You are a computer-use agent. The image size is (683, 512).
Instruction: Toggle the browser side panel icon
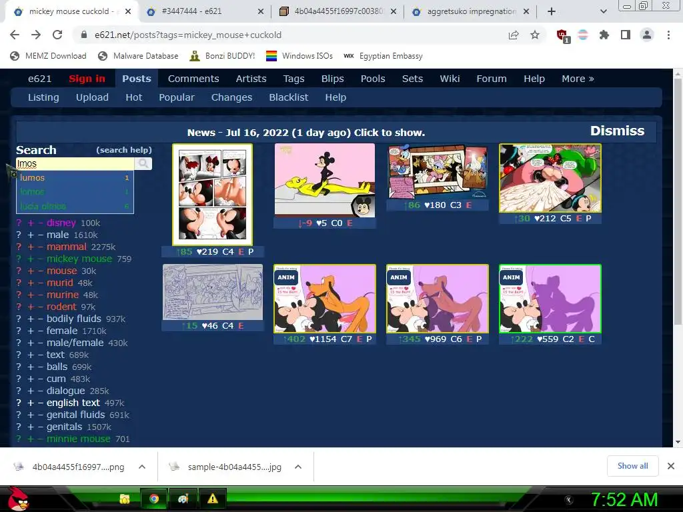[x=626, y=35]
